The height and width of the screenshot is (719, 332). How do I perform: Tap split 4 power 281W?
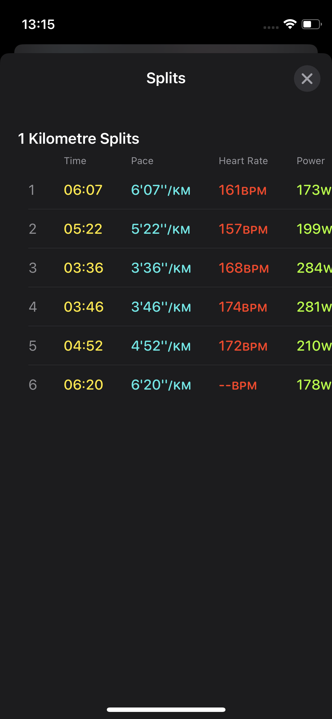click(x=314, y=307)
